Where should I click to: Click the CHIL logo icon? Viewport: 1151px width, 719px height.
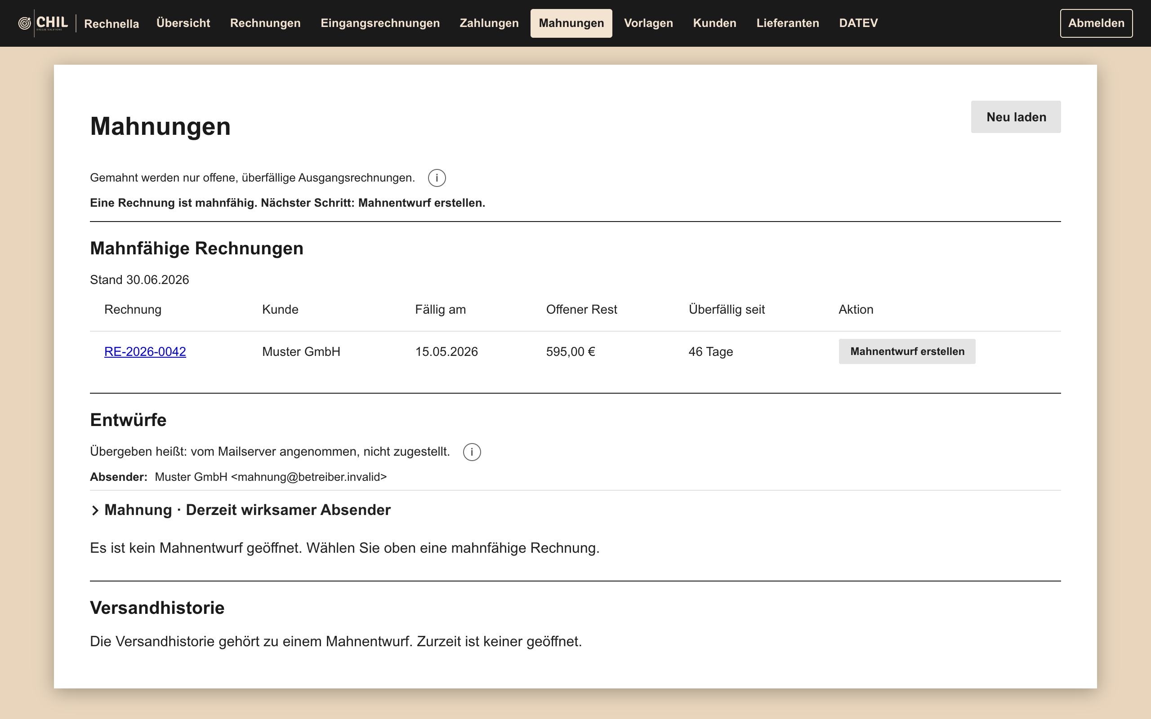tap(43, 23)
